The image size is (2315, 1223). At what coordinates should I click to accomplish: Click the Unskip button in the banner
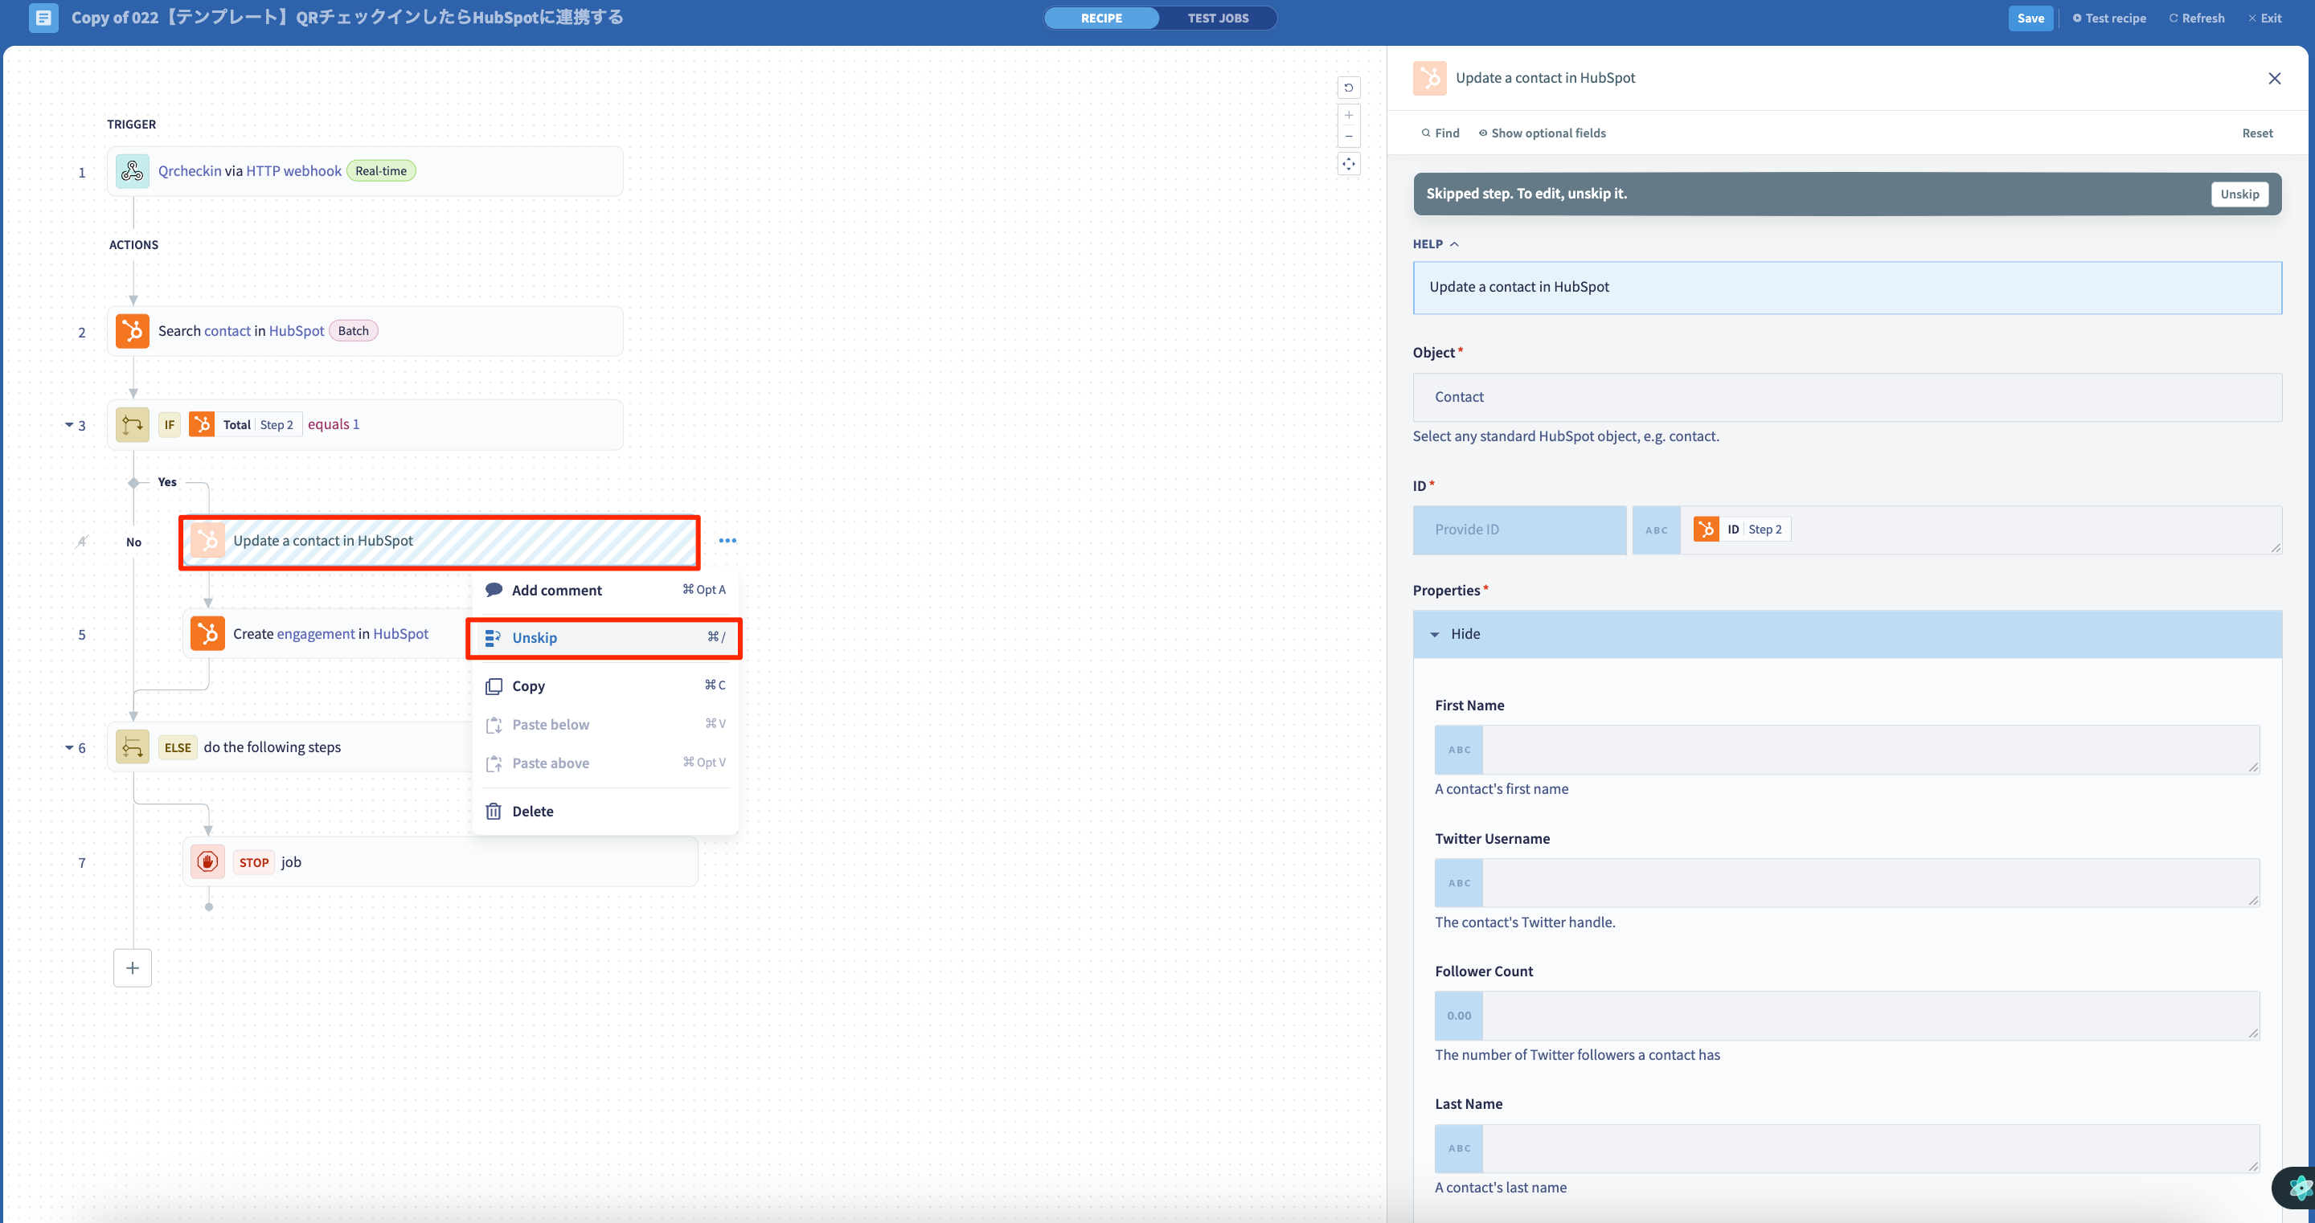click(2239, 194)
